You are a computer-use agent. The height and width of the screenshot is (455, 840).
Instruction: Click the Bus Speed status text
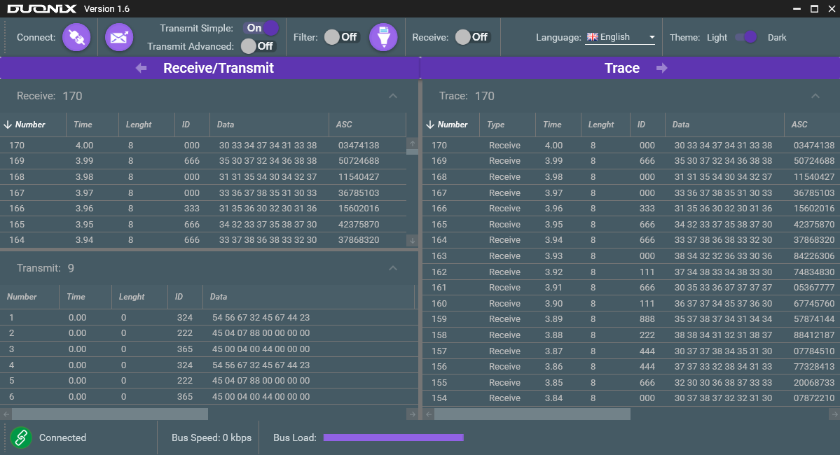click(x=212, y=437)
